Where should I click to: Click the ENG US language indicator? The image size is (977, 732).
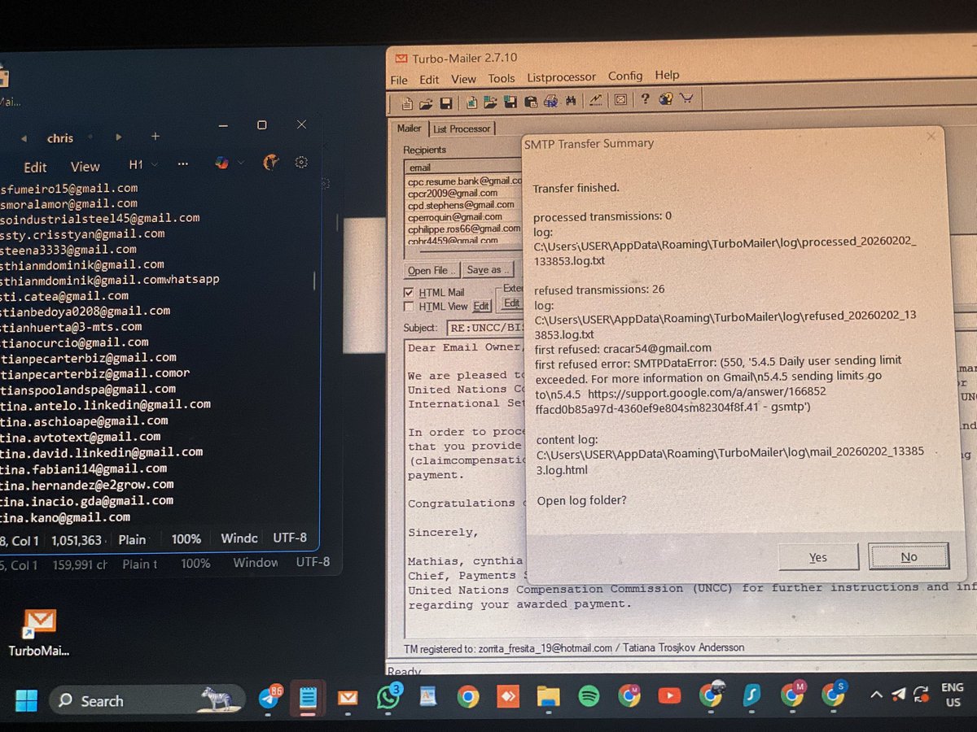pyautogui.click(x=953, y=695)
